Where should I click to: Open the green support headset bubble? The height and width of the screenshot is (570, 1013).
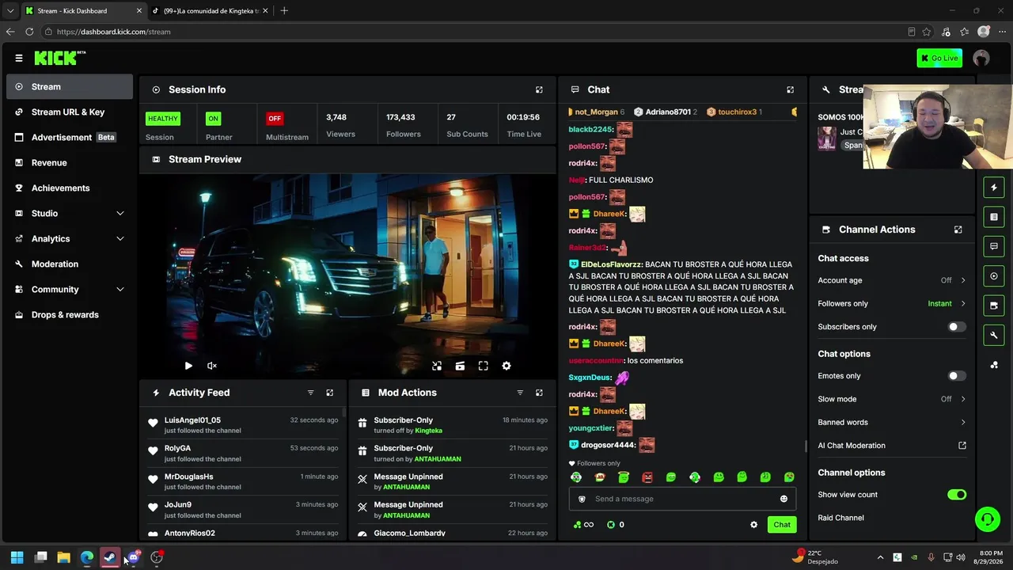[x=987, y=519]
